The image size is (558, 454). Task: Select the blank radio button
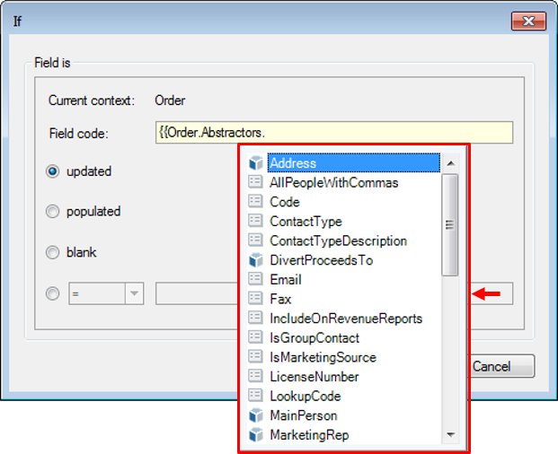click(x=52, y=253)
